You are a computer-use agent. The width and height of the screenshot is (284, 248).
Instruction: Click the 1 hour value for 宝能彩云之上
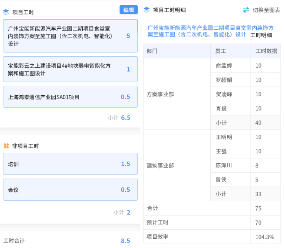(x=128, y=69)
